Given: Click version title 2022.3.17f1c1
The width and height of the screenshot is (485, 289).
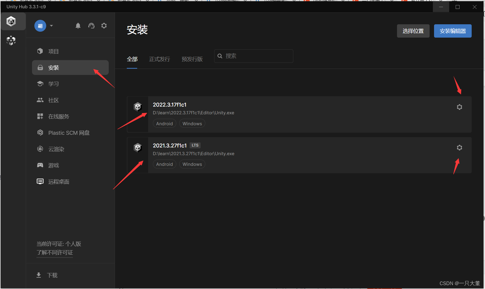Looking at the screenshot, I should tap(169, 105).
